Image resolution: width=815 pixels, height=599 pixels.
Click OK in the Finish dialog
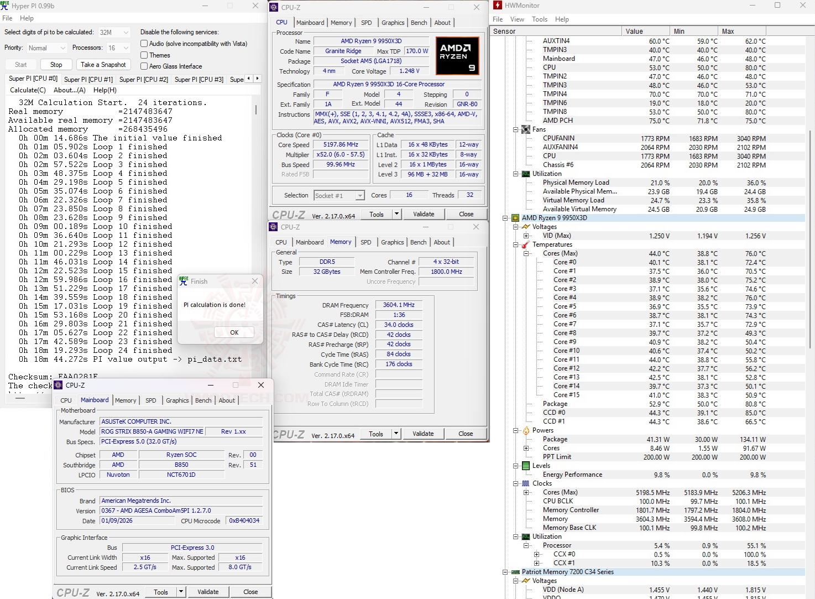[234, 332]
